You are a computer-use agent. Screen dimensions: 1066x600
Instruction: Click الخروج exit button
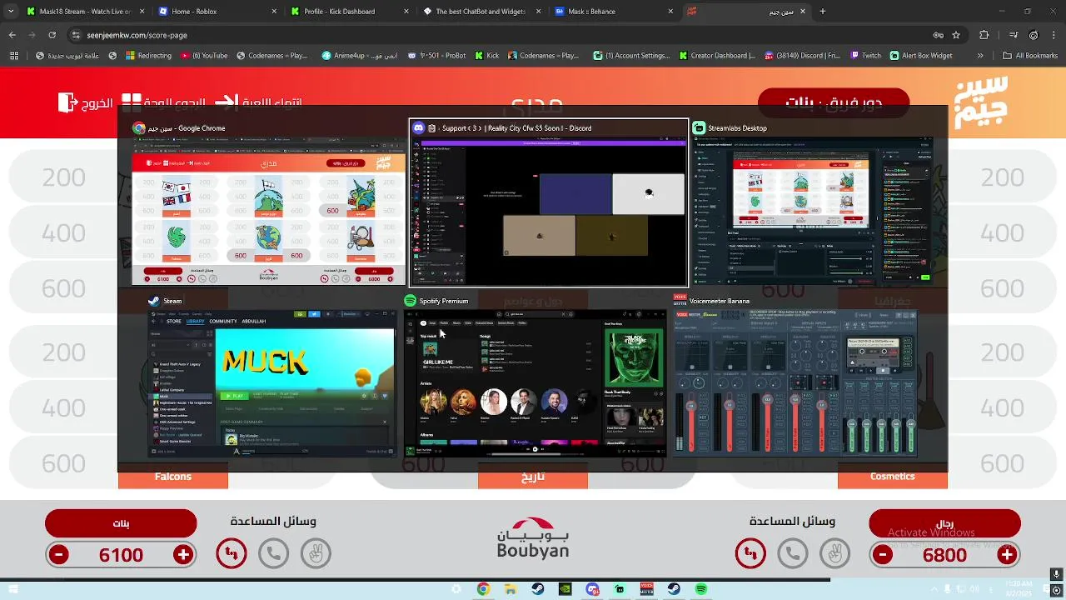[x=86, y=103]
